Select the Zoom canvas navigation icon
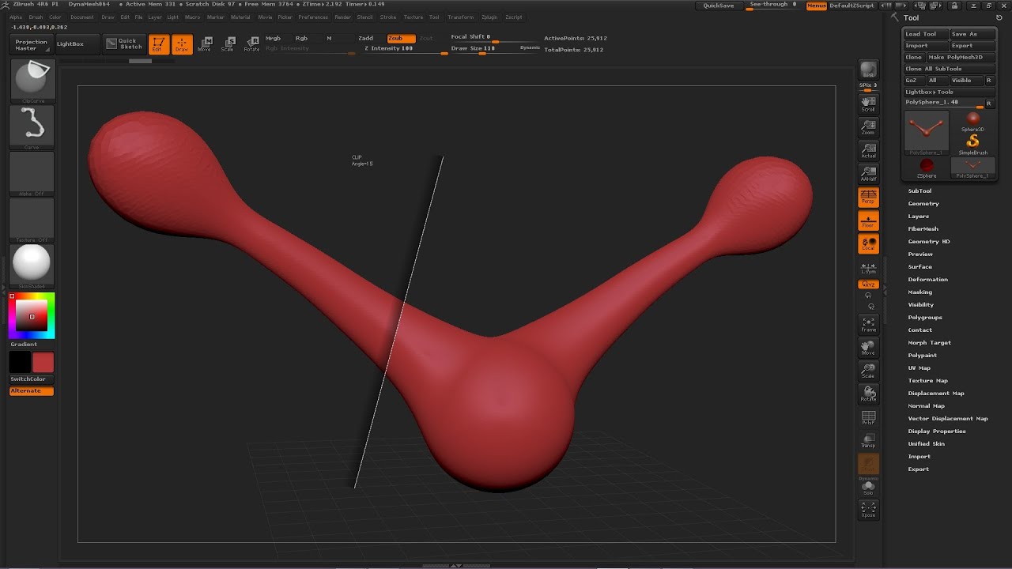Screen dimensions: 1012x569 (868, 127)
